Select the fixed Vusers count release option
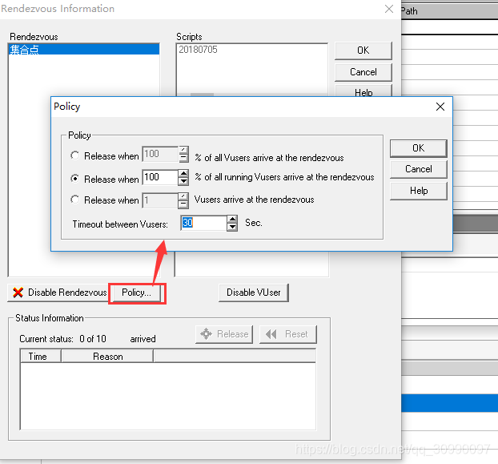 tap(74, 200)
